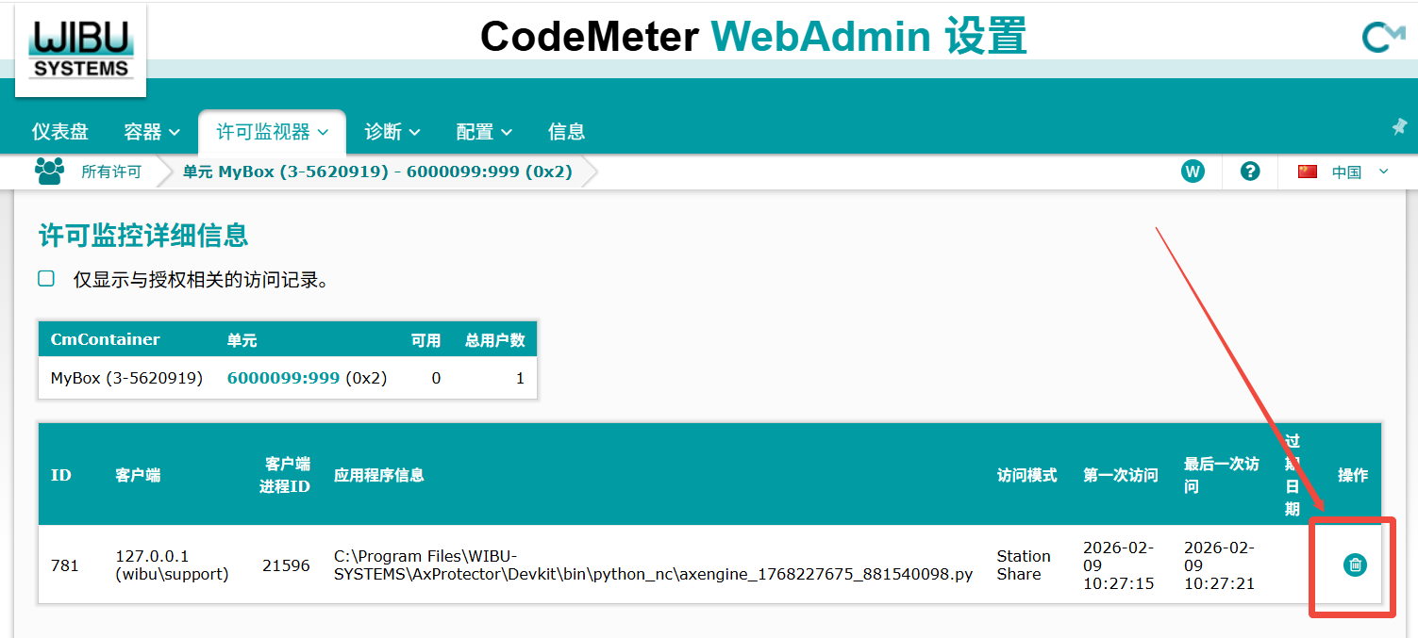Expand the 配置 menu
This screenshot has height=638, width=1418.
484,132
